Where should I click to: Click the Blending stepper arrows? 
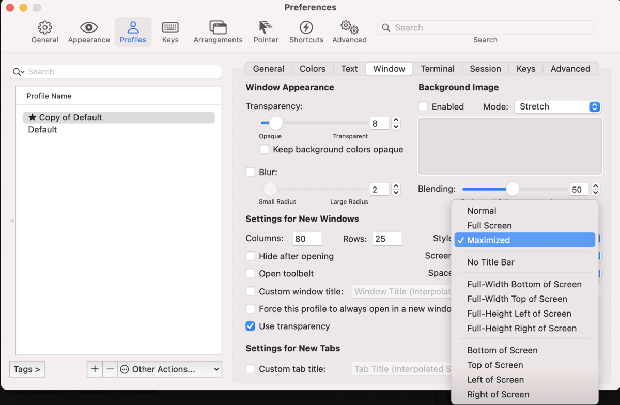point(596,189)
